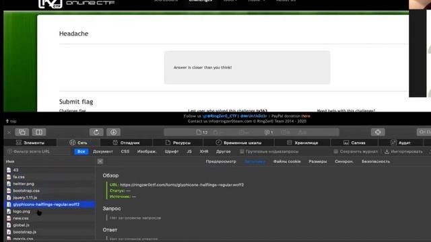Screen dimensions: 431x242
Task: Click the resource count showing 12 in the dashboard
Action: (x=202, y=132)
